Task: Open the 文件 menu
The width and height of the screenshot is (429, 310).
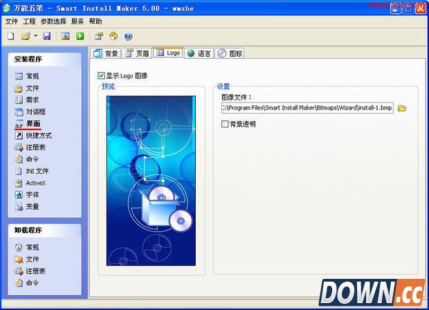Action: [x=12, y=21]
